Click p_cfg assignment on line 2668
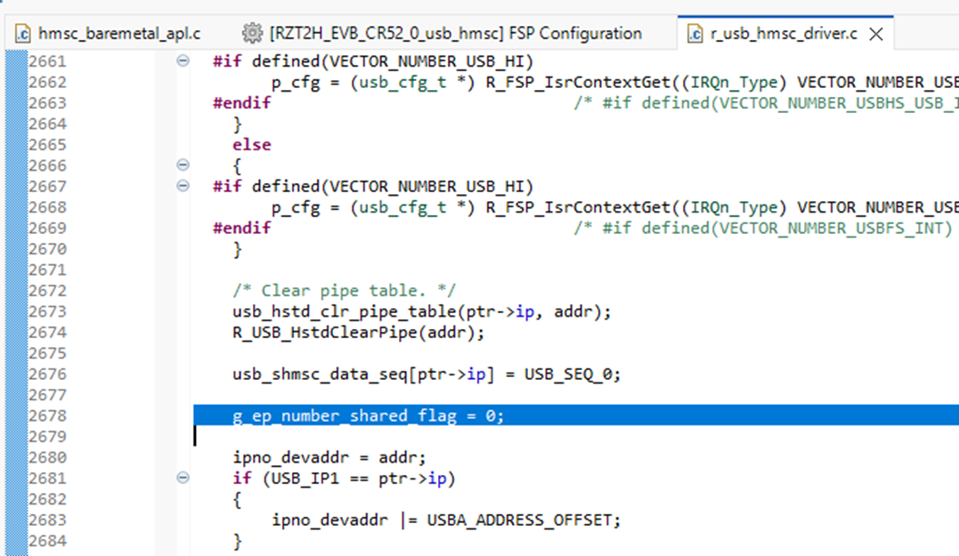The height and width of the screenshot is (556, 959). click(614, 208)
